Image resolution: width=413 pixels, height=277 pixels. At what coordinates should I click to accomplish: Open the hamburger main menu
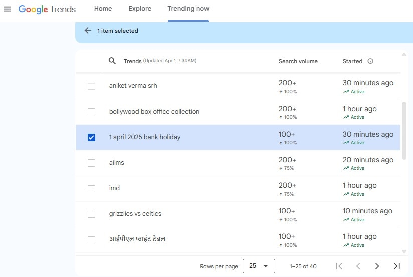coord(7,9)
